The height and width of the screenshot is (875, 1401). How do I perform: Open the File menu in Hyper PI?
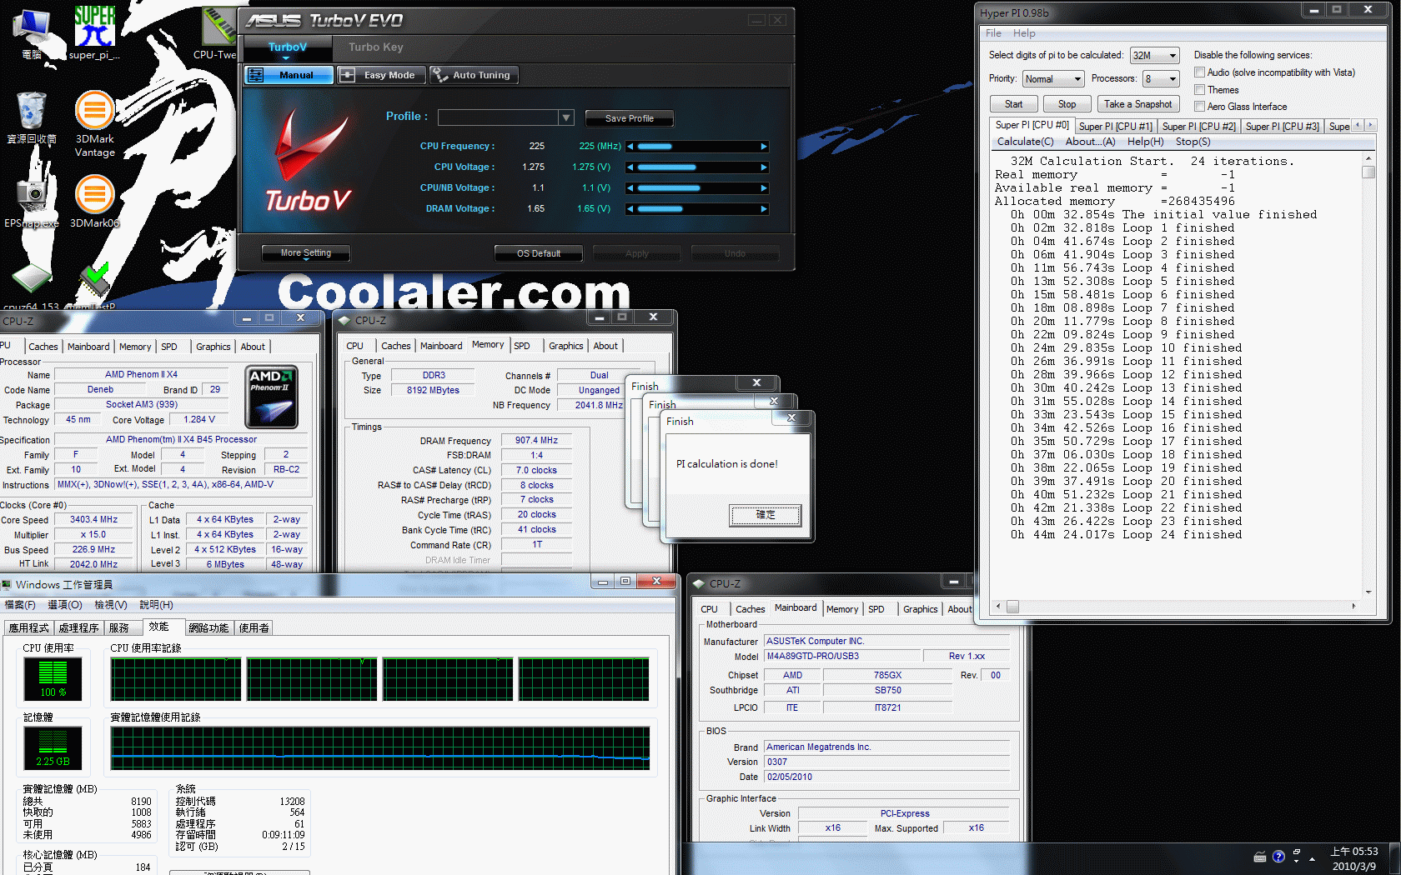(x=993, y=33)
